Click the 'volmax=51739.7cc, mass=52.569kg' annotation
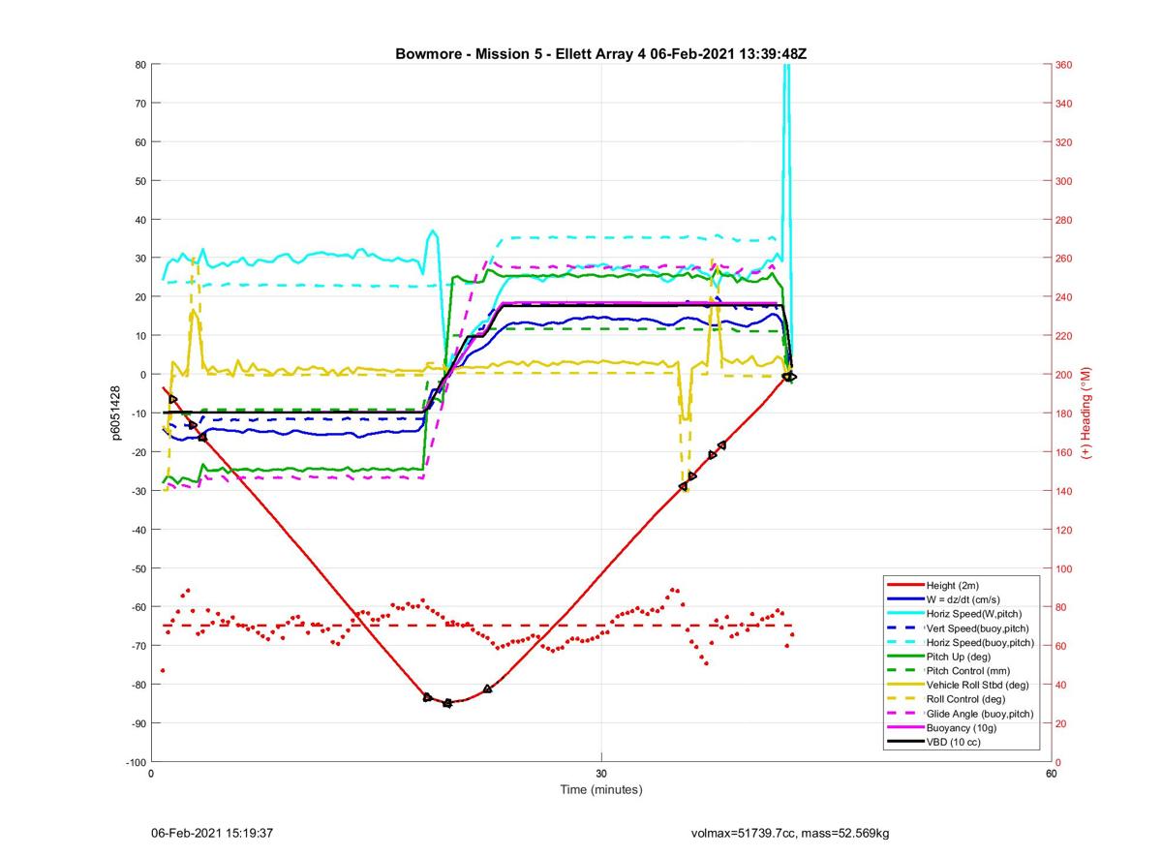 (789, 833)
